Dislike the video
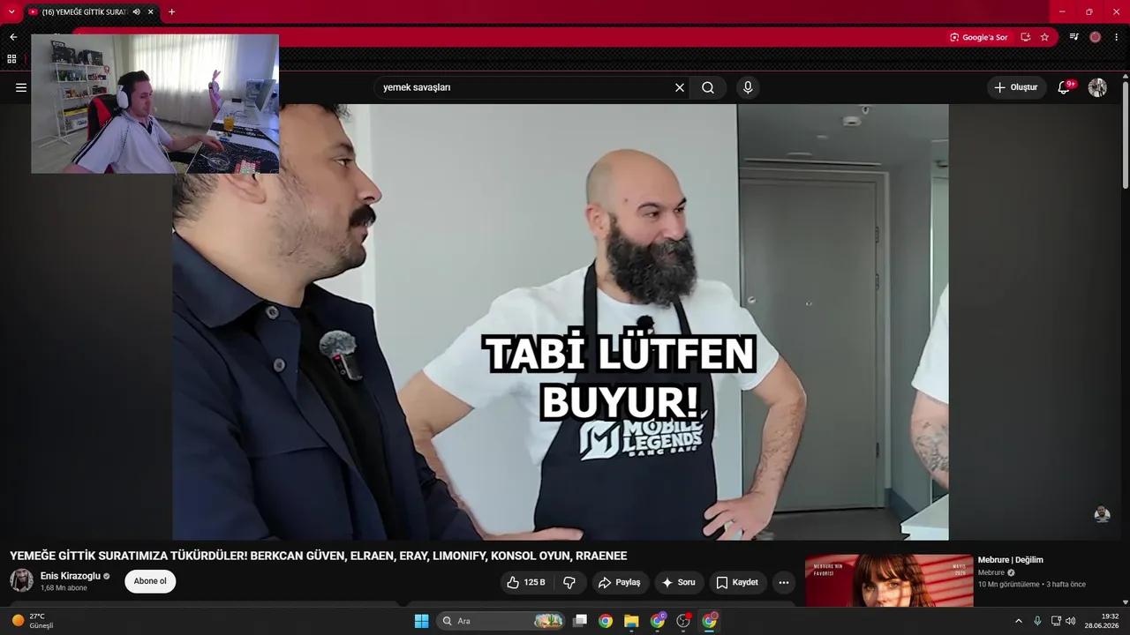This screenshot has height=635, width=1130. point(569,582)
